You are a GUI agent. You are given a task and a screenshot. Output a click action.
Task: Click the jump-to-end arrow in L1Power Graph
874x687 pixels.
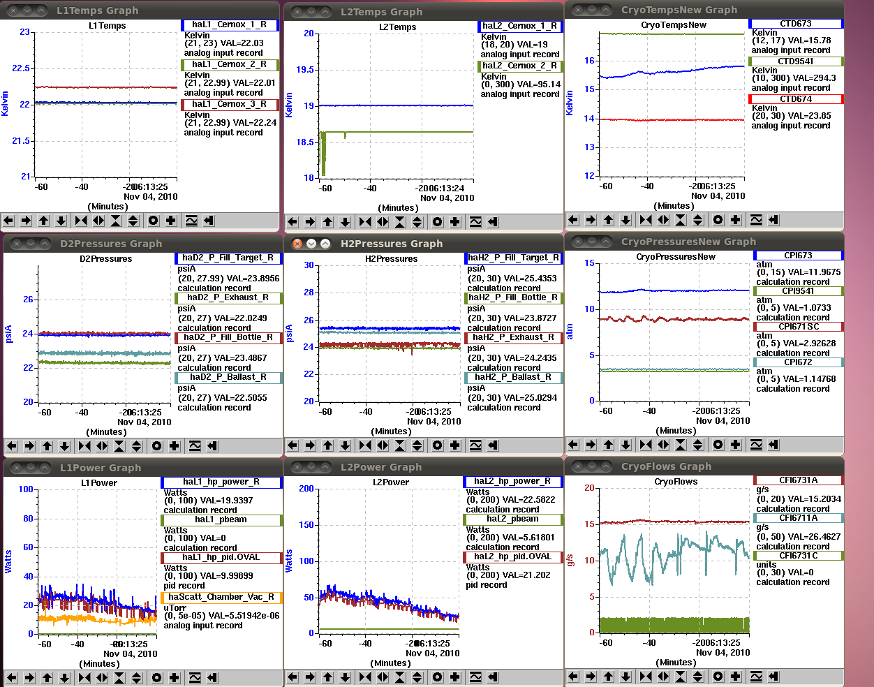click(x=212, y=677)
